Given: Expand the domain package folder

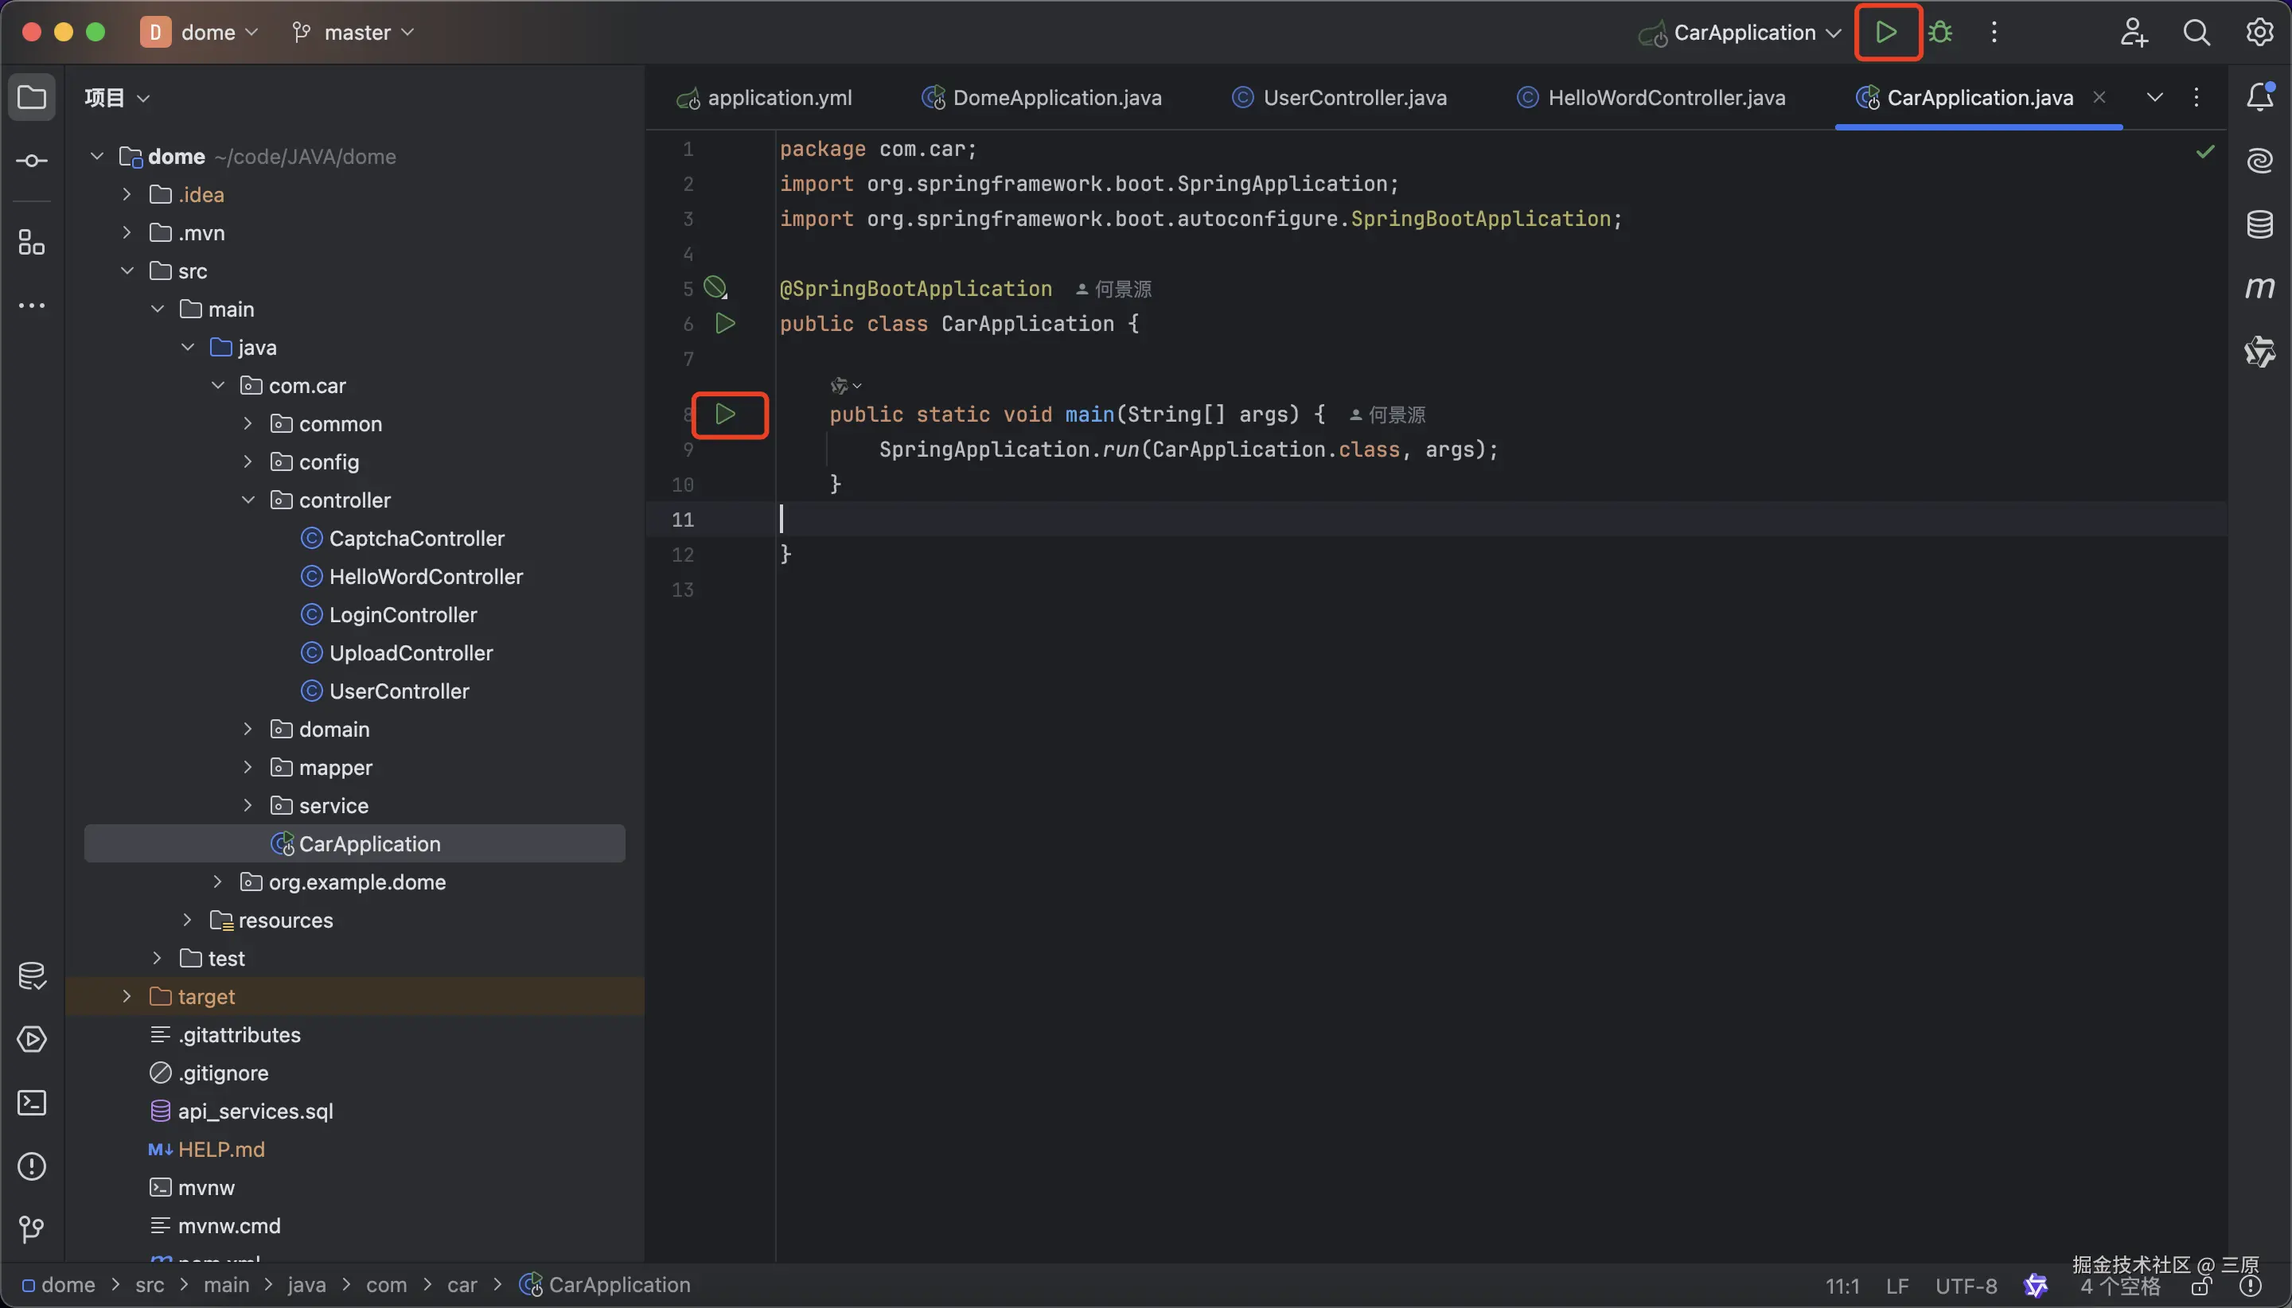Looking at the screenshot, I should 248,730.
